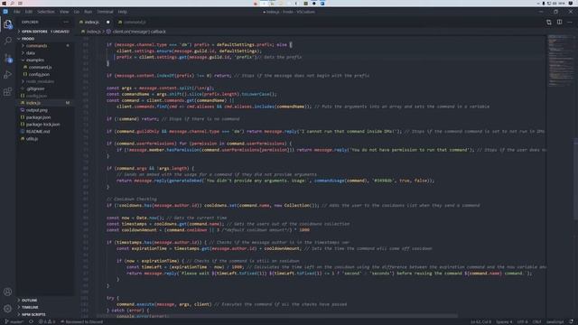Expand the Timeline section
This screenshot has width=578, height=325.
(x=45, y=307)
